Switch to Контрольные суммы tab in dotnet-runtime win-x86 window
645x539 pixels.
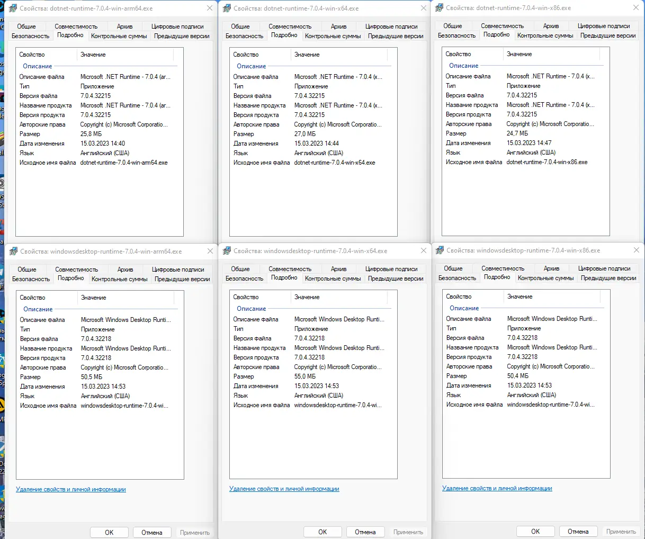(x=545, y=35)
